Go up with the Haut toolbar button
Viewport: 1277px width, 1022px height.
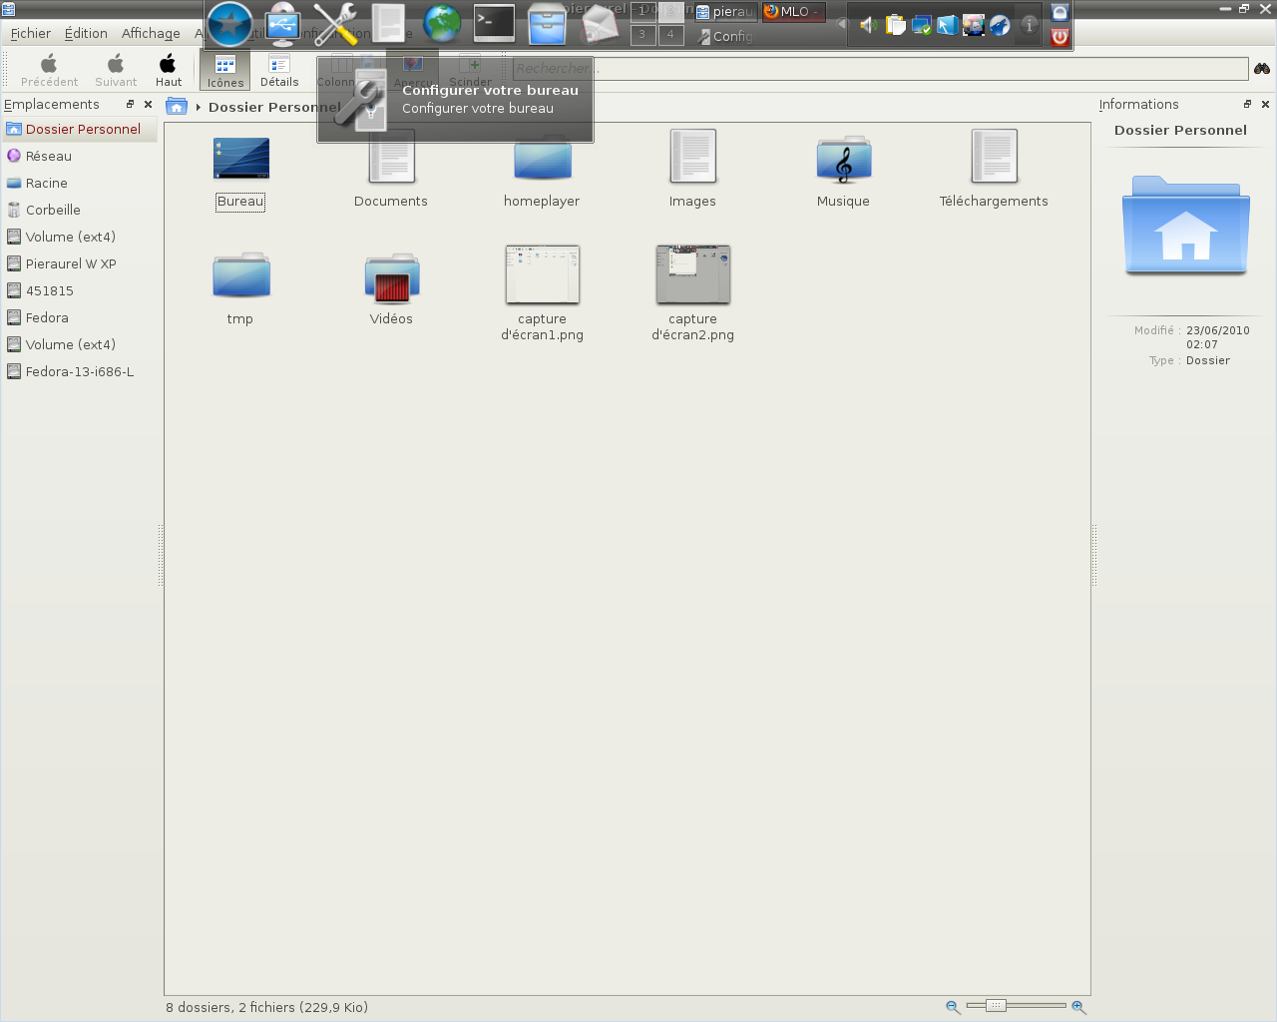(169, 71)
